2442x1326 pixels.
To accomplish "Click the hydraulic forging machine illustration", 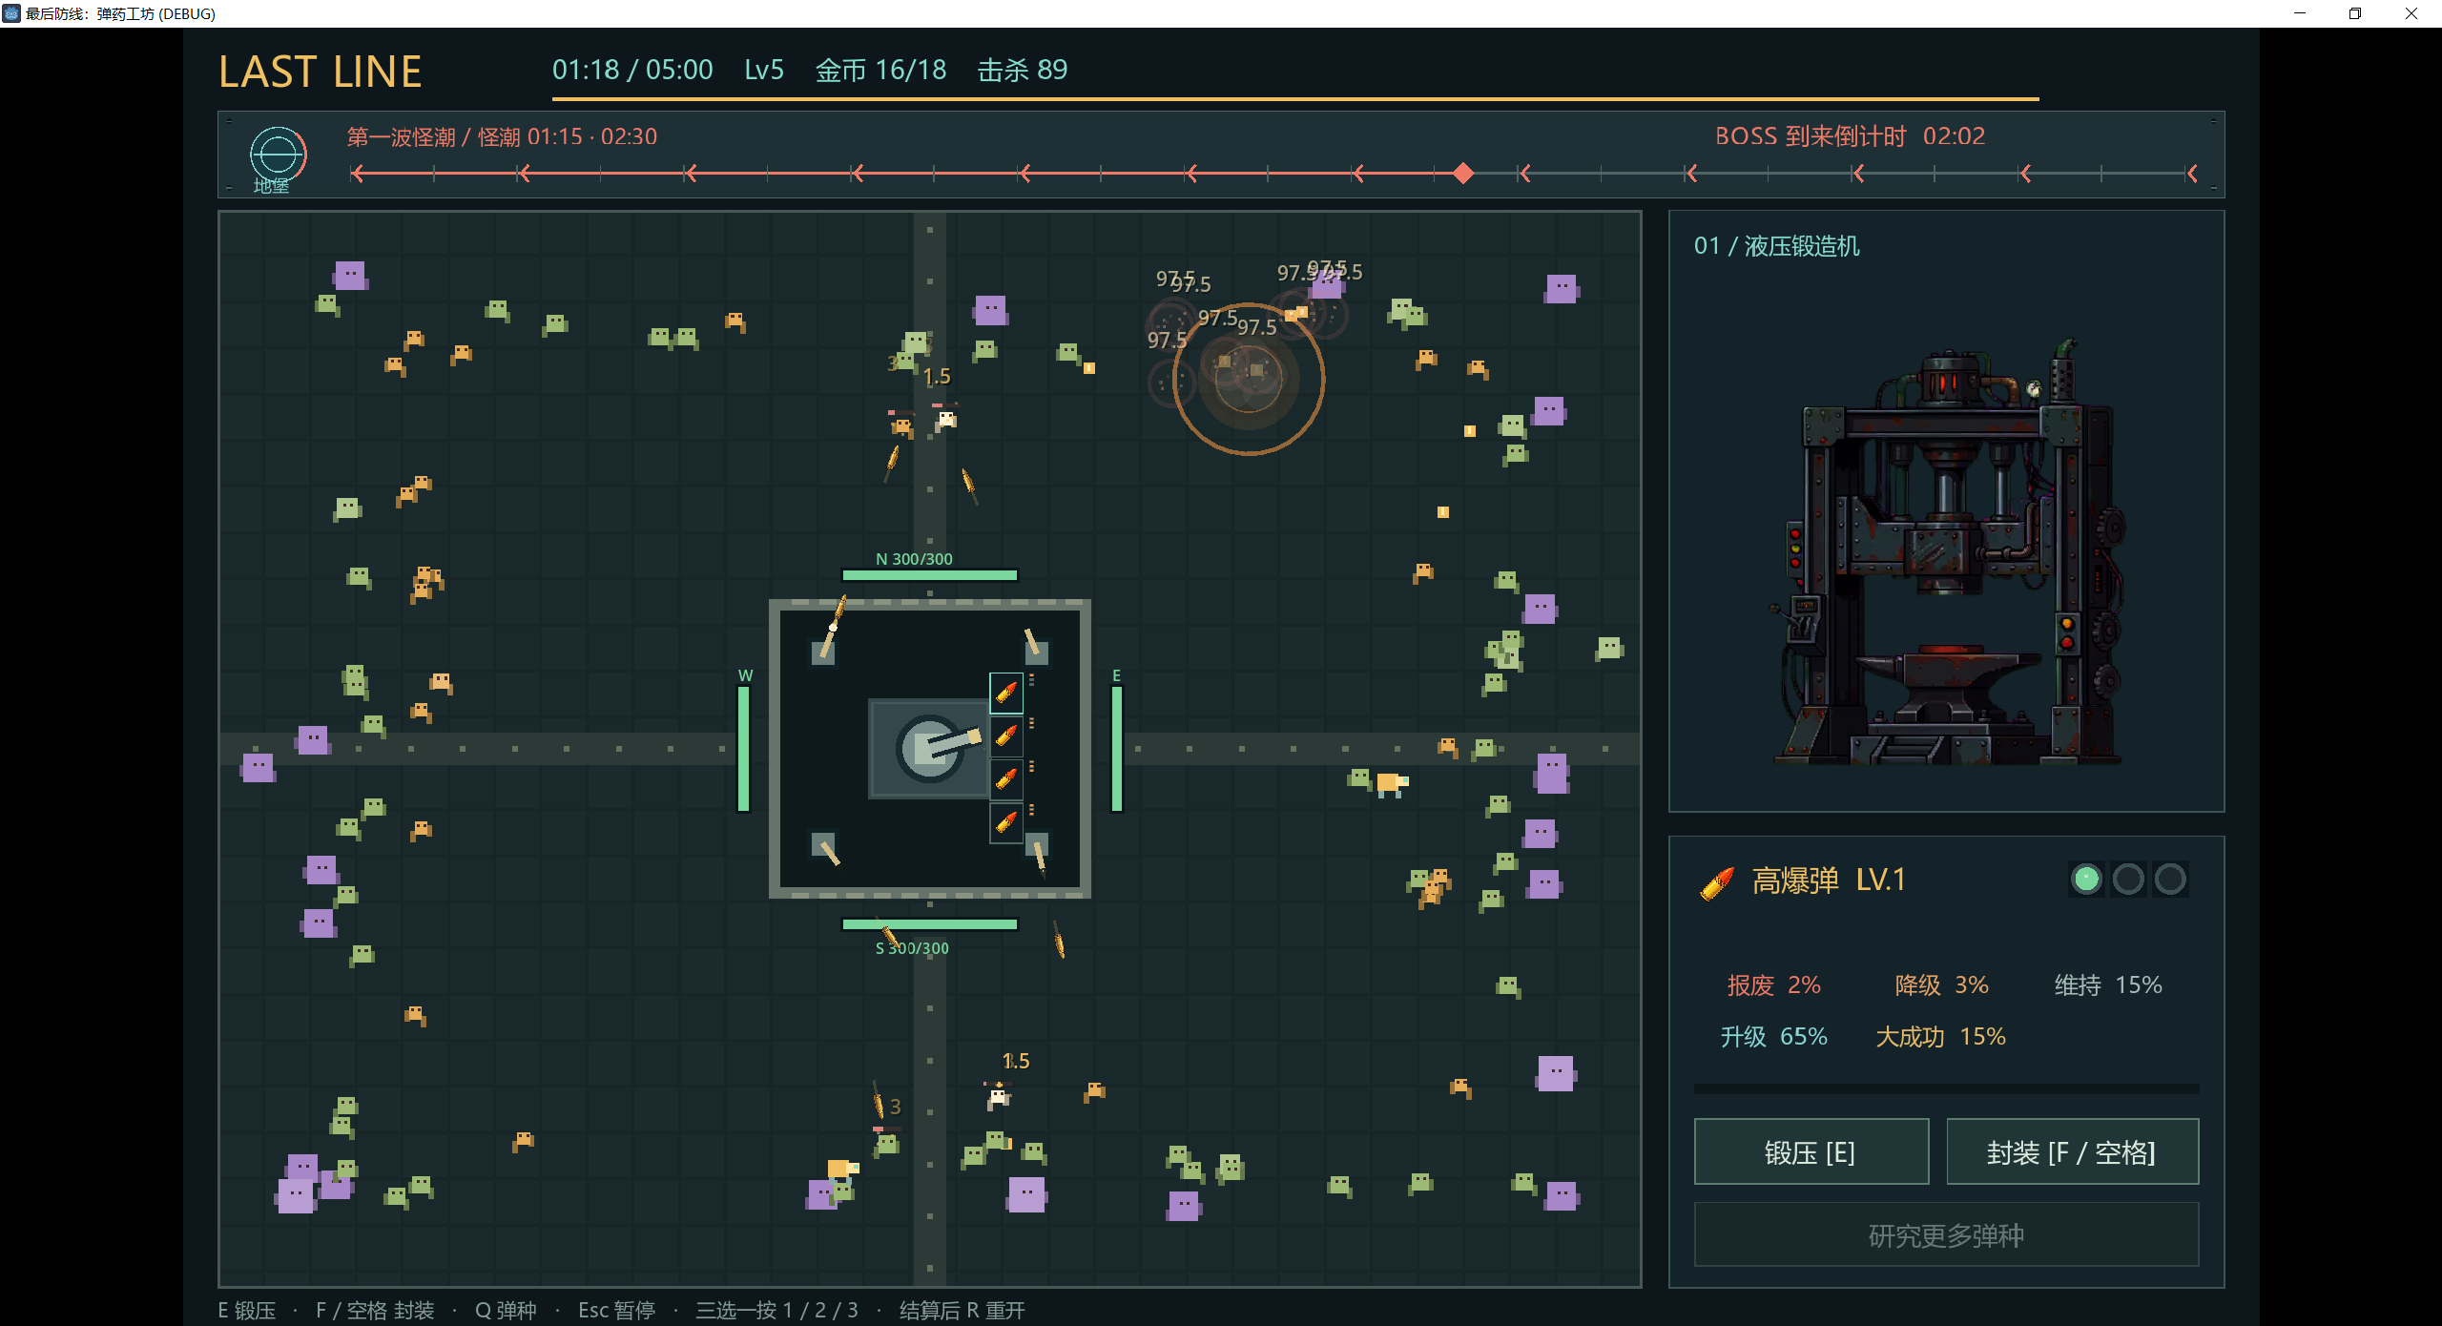I will point(1946,553).
